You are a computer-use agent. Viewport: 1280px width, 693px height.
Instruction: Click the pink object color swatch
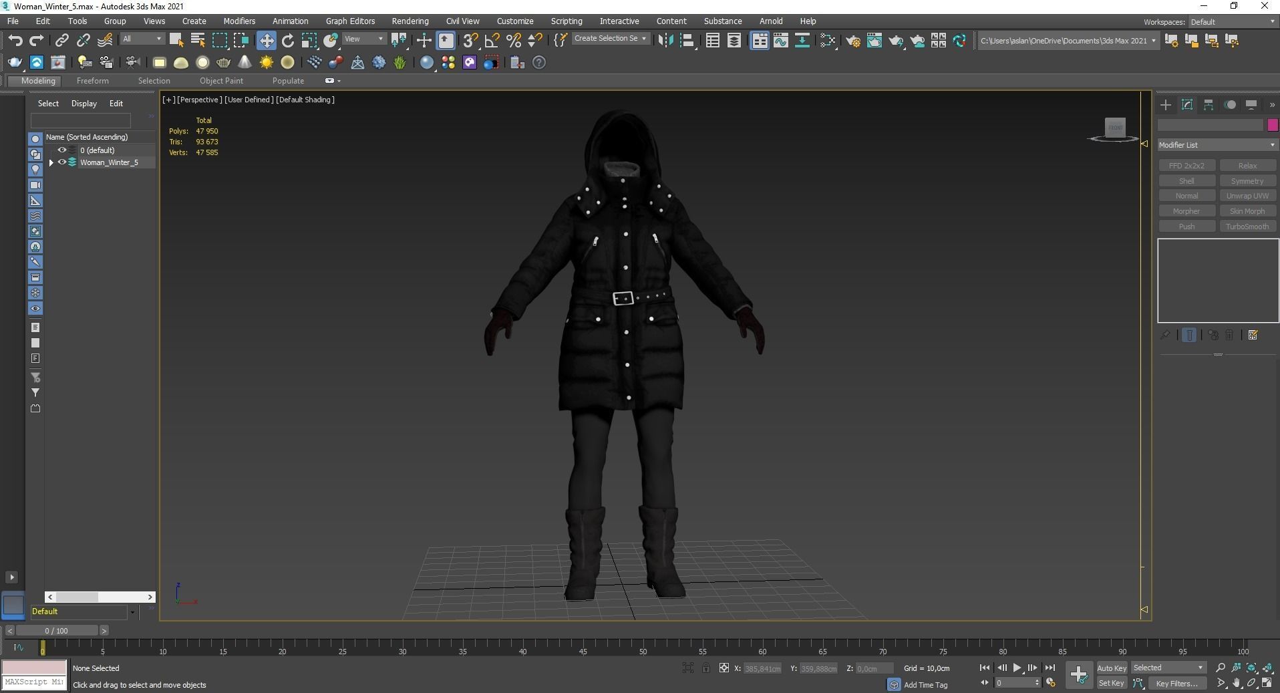(x=1272, y=125)
